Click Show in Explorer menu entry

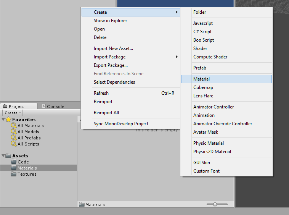pos(111,21)
